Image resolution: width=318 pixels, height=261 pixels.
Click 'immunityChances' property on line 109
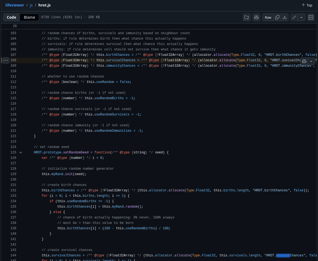[121, 66]
